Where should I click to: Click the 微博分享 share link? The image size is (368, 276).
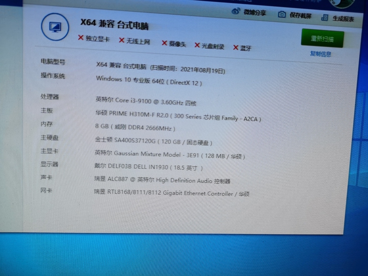click(255, 12)
